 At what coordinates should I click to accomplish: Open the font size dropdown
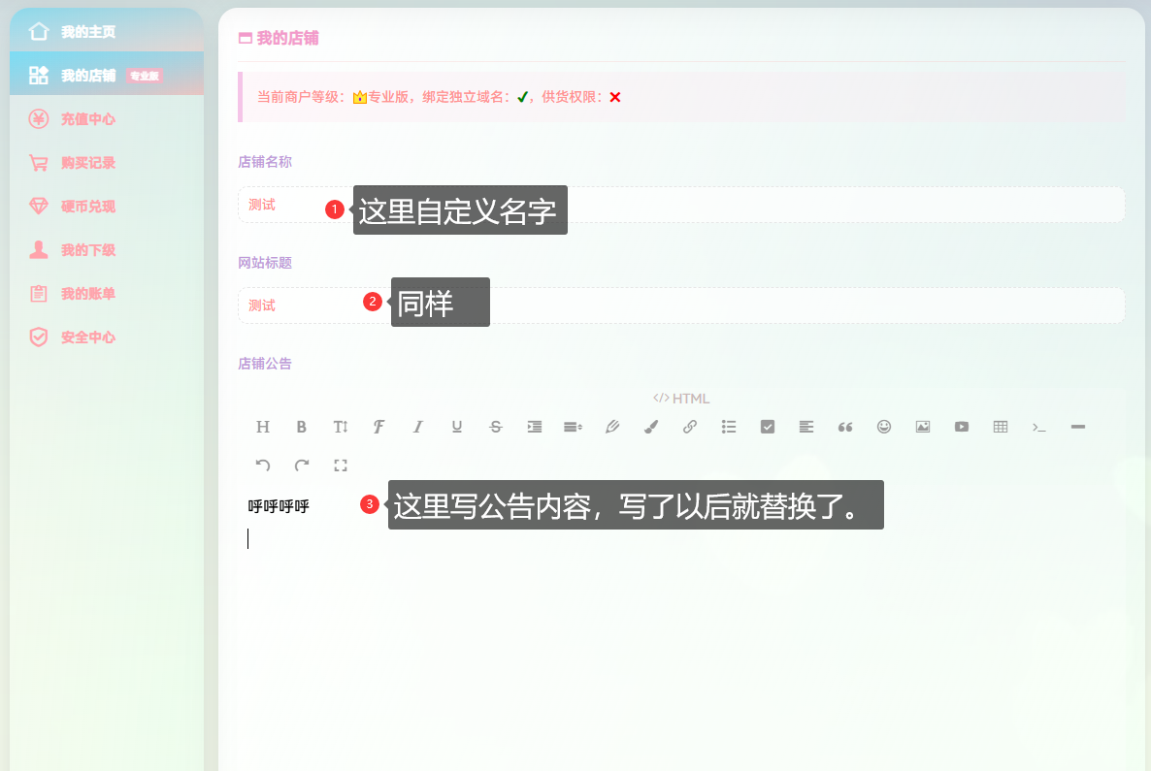(x=340, y=427)
